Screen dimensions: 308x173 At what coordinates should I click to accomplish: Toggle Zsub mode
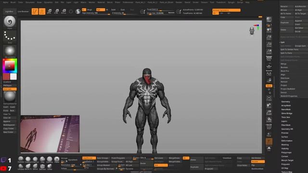pos(123,10)
